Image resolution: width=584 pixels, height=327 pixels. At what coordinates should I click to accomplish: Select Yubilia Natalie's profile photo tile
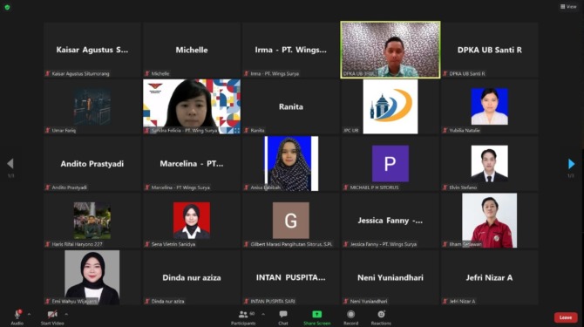(489, 106)
